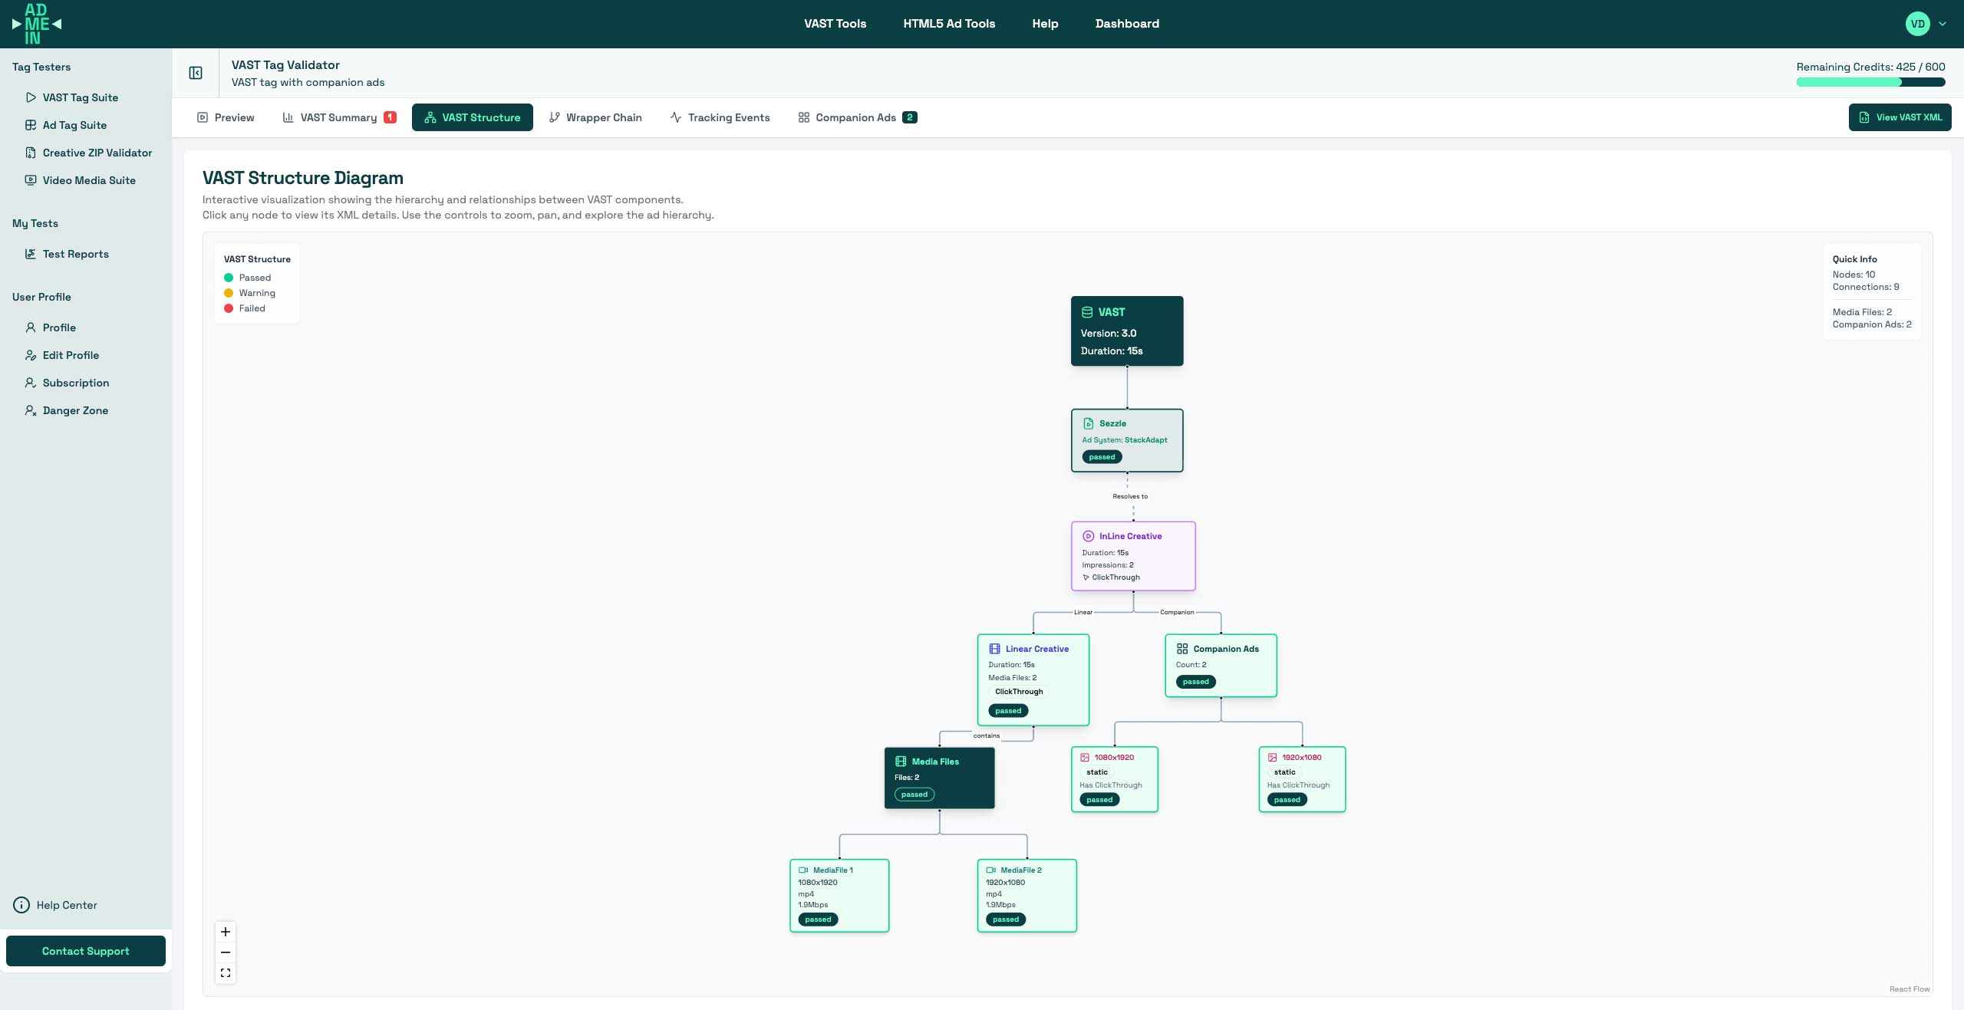The image size is (1964, 1010).
Task: Open the Creative ZIP Validator
Action: (97, 153)
